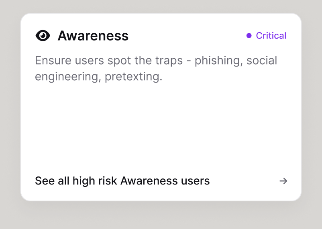This screenshot has width=322, height=229.
Task: Click the word pretexting in the description
Action: click(x=133, y=77)
